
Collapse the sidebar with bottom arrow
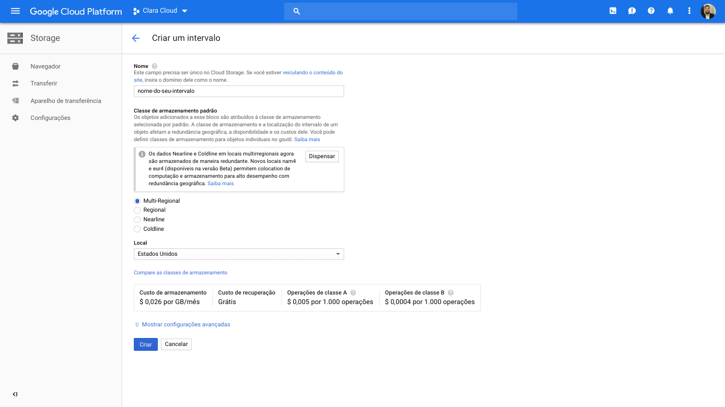click(15, 394)
